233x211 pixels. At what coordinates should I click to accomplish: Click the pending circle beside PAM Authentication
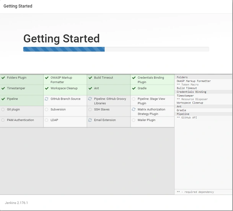point(3,120)
